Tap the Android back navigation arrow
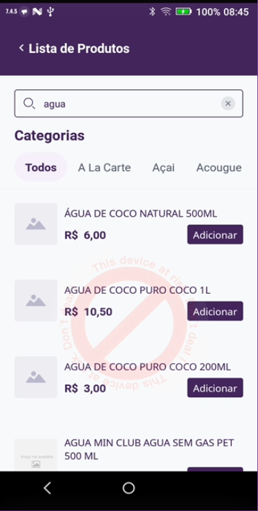Image resolution: width=258 pixels, height=511 pixels. [47, 488]
